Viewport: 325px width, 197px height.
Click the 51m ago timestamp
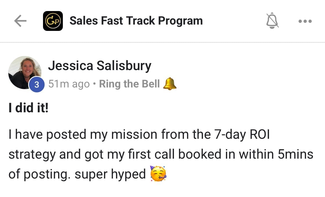(69, 84)
